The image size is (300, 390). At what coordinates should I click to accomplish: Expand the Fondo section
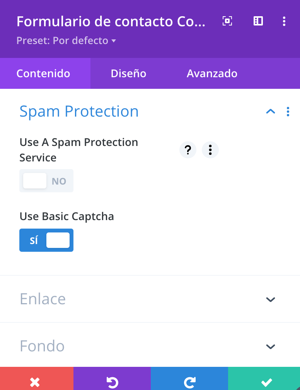(150, 346)
